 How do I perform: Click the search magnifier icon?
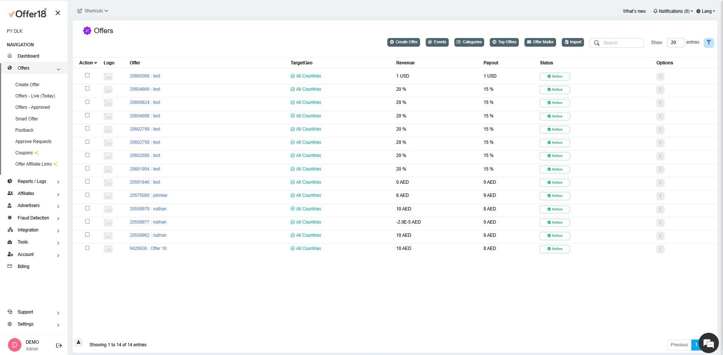pyautogui.click(x=597, y=43)
